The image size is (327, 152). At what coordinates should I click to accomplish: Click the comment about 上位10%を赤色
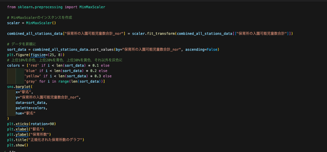click(65, 60)
